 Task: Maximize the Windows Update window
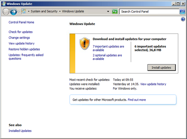point(178,4)
